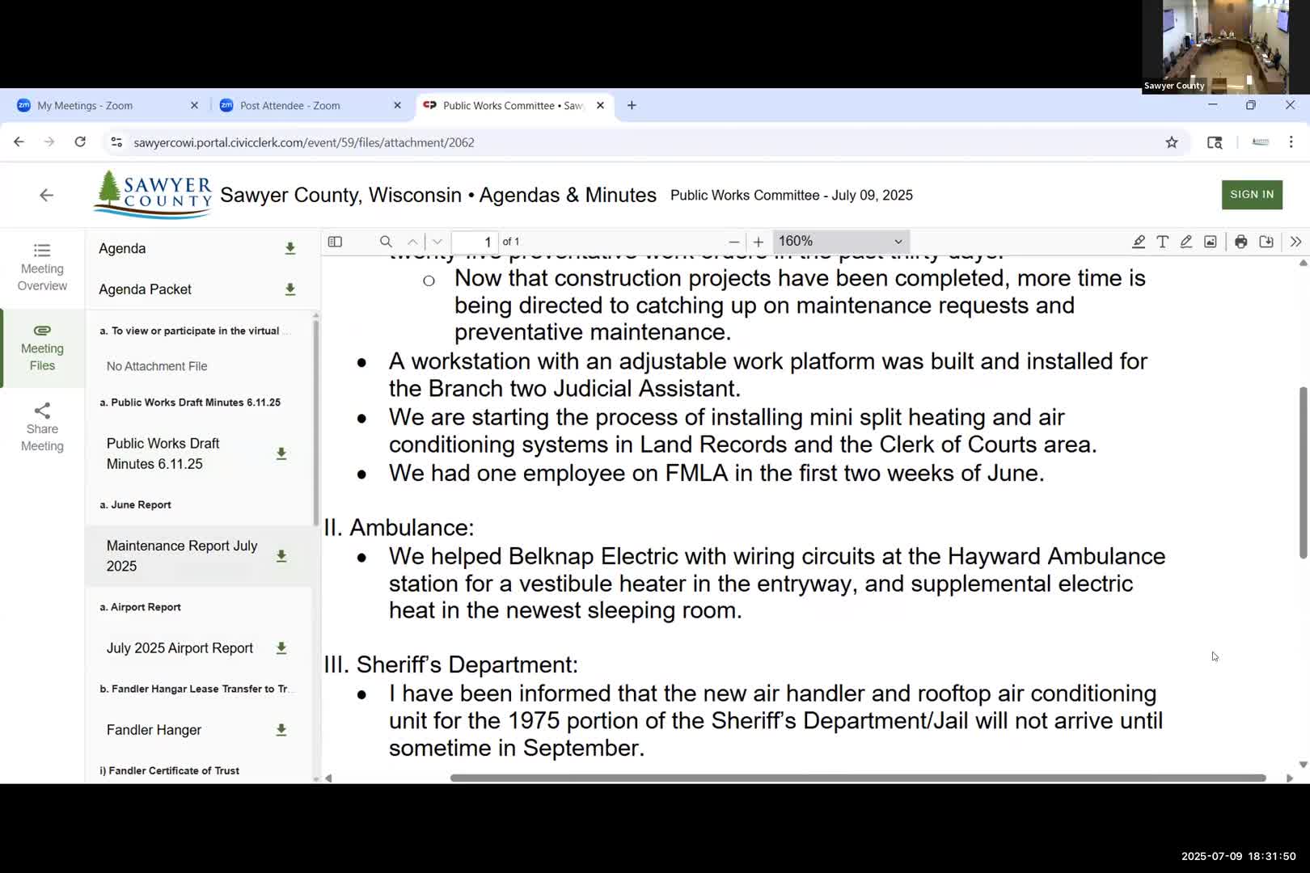Select the draw annotation tool

tap(1186, 242)
